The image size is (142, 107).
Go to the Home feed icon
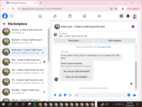(40, 16)
